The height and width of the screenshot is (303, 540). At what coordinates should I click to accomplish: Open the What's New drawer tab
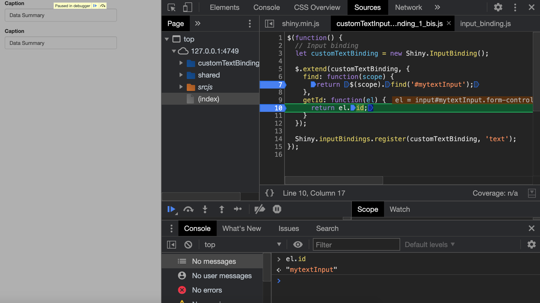click(x=242, y=229)
